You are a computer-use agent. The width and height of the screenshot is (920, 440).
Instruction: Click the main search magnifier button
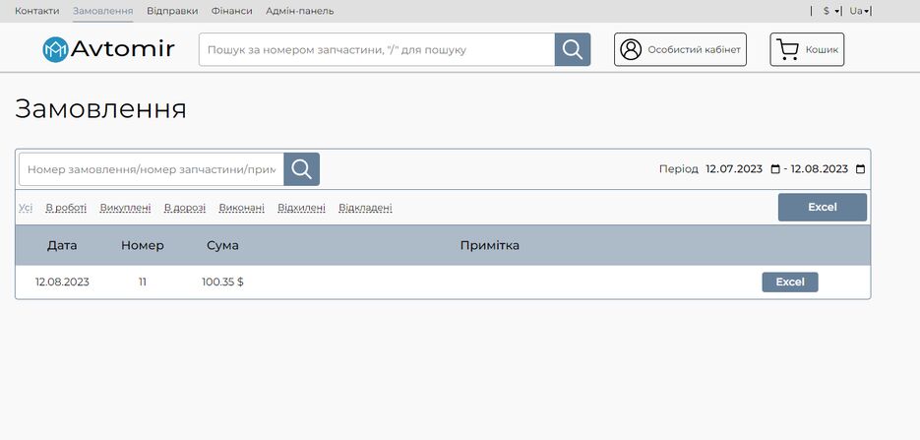[x=572, y=49]
